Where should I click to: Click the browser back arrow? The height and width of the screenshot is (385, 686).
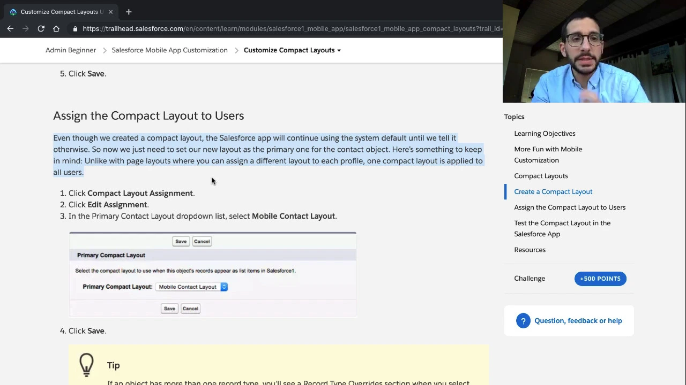[x=10, y=28]
